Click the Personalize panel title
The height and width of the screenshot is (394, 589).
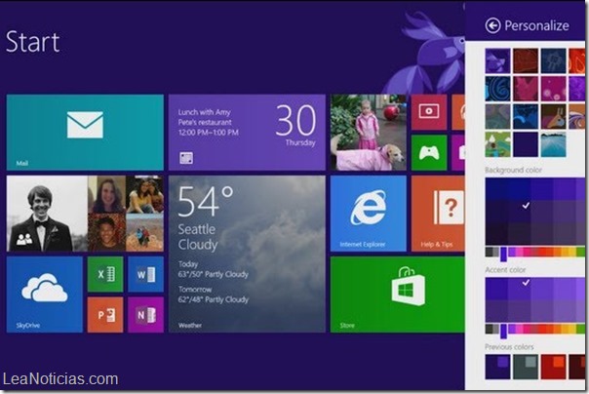coord(536,25)
